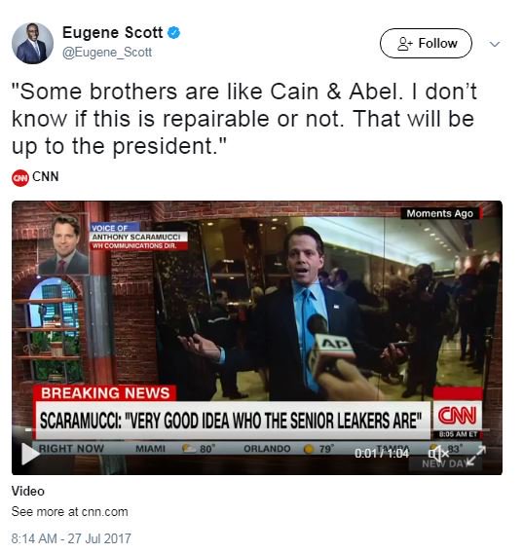Image resolution: width=523 pixels, height=553 pixels.
Task: Expand the tweet options chevron
Action: click(x=495, y=44)
